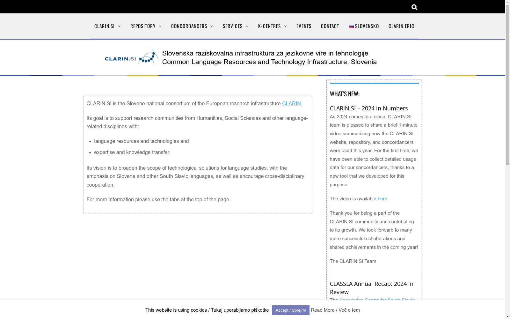Open Read More / Več o tem link
The width and height of the screenshot is (510, 319).
[335, 310]
